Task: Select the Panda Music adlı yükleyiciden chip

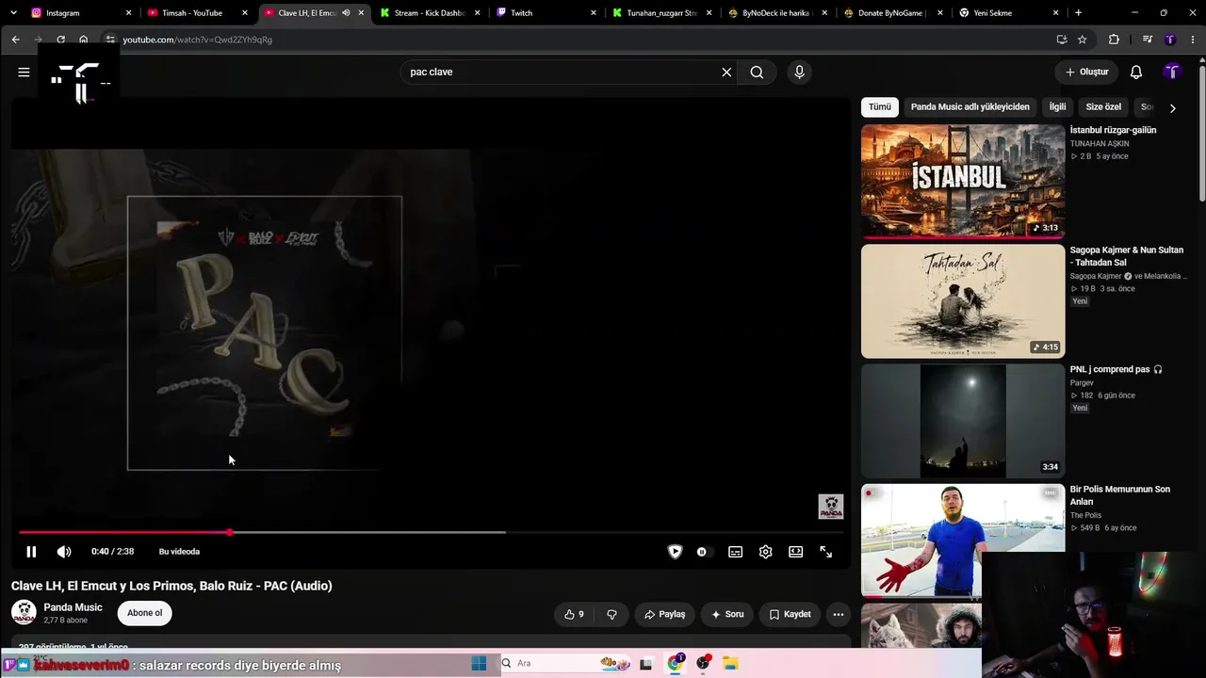Action: (970, 107)
